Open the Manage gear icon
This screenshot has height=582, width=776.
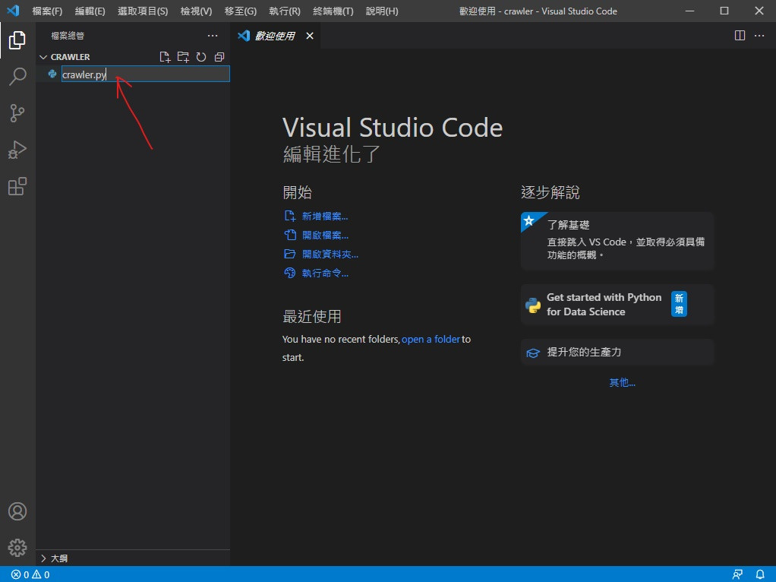(x=17, y=548)
